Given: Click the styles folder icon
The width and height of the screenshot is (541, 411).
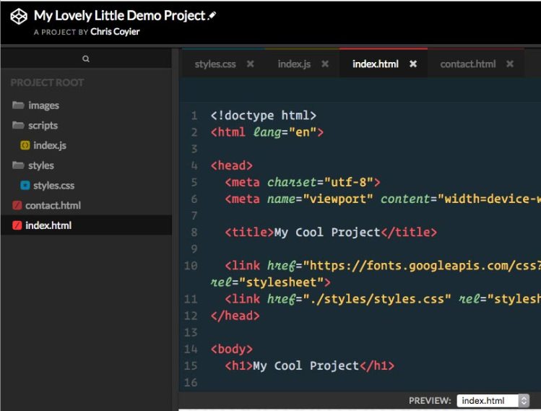Looking at the screenshot, I should point(18,165).
